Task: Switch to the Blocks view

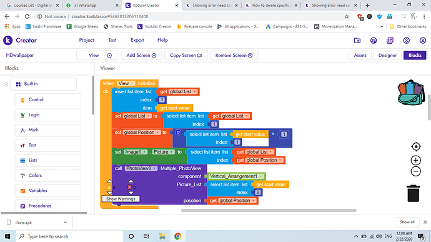Action: coord(415,55)
